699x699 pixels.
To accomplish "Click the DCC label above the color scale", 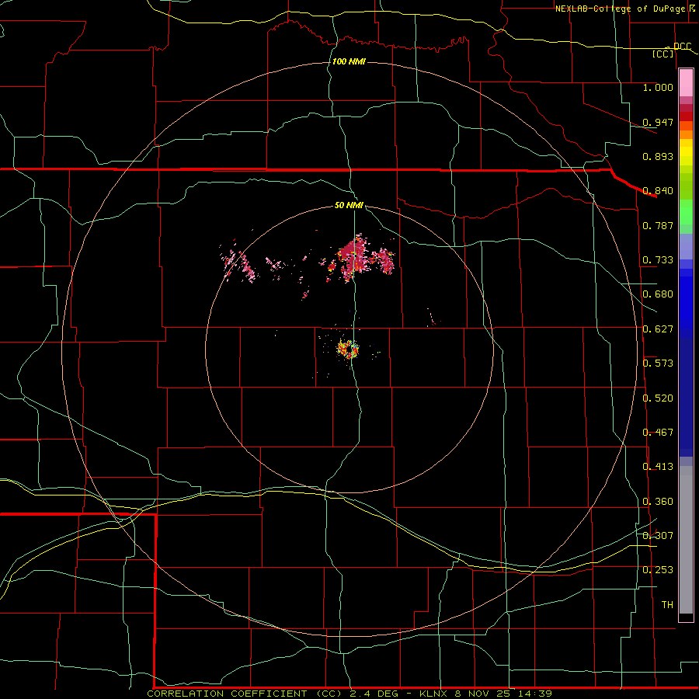I will [x=682, y=46].
